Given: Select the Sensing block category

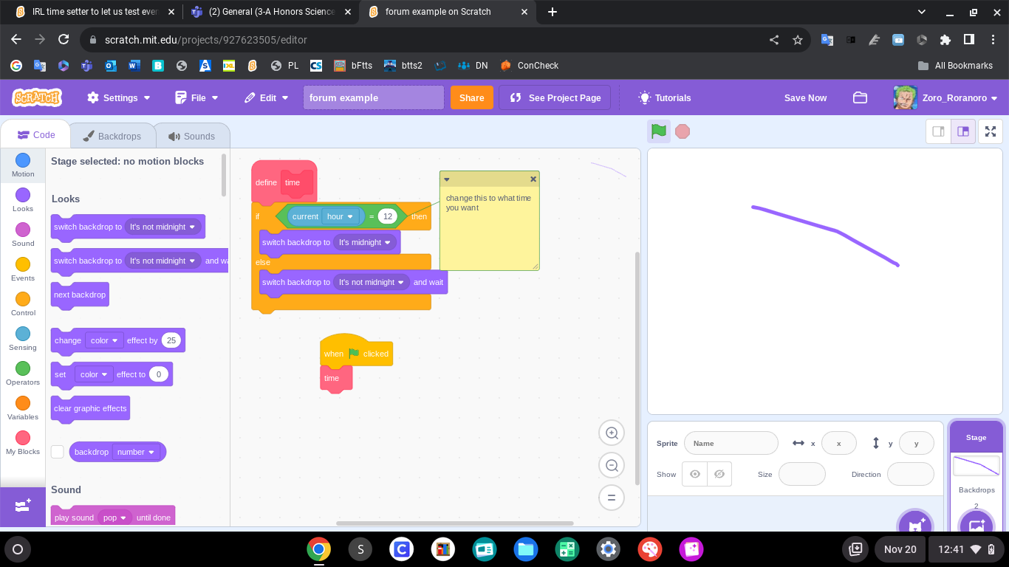Looking at the screenshot, I should 23,338.
